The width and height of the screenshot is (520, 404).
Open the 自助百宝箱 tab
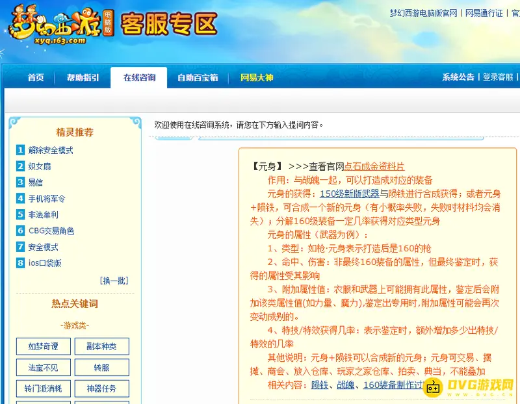[198, 77]
